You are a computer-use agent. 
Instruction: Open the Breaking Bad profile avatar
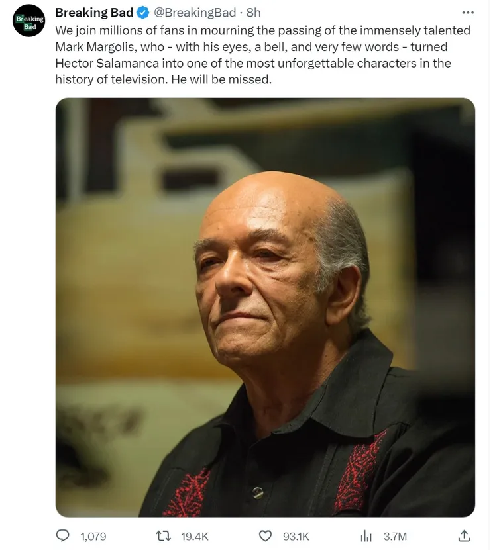(29, 21)
